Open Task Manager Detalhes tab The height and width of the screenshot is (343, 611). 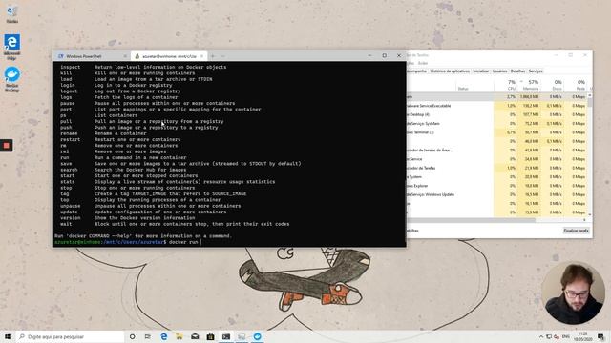(x=517, y=71)
